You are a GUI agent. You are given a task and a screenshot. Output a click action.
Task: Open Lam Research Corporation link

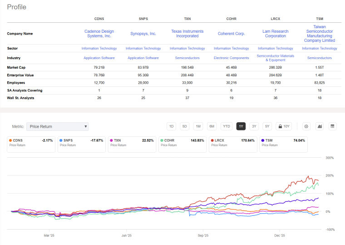(x=275, y=34)
